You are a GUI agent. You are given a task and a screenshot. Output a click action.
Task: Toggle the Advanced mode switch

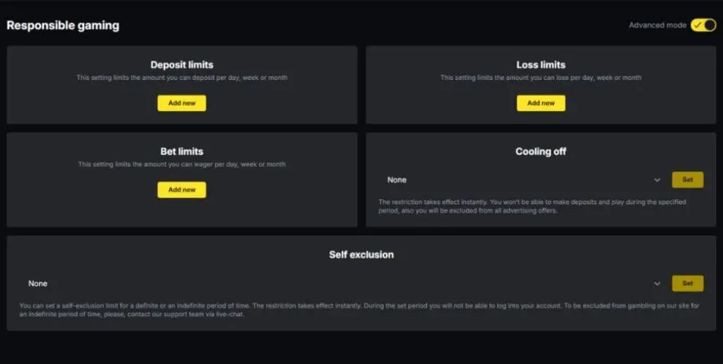(x=703, y=25)
